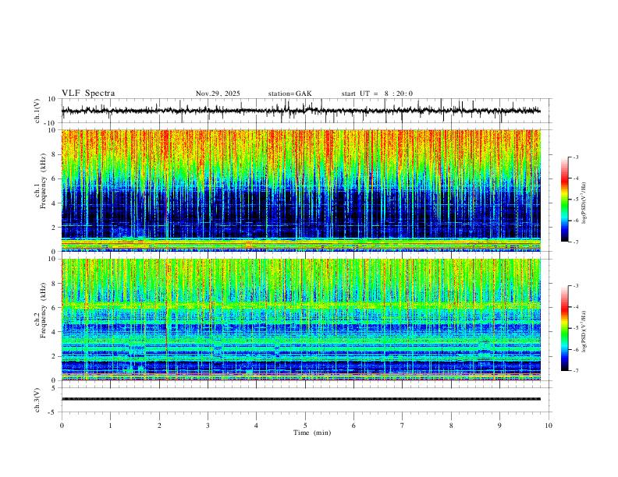The width and height of the screenshot is (618, 477).
Task: Click the "ch.1(V)" vertical axis label
Action: (37, 111)
